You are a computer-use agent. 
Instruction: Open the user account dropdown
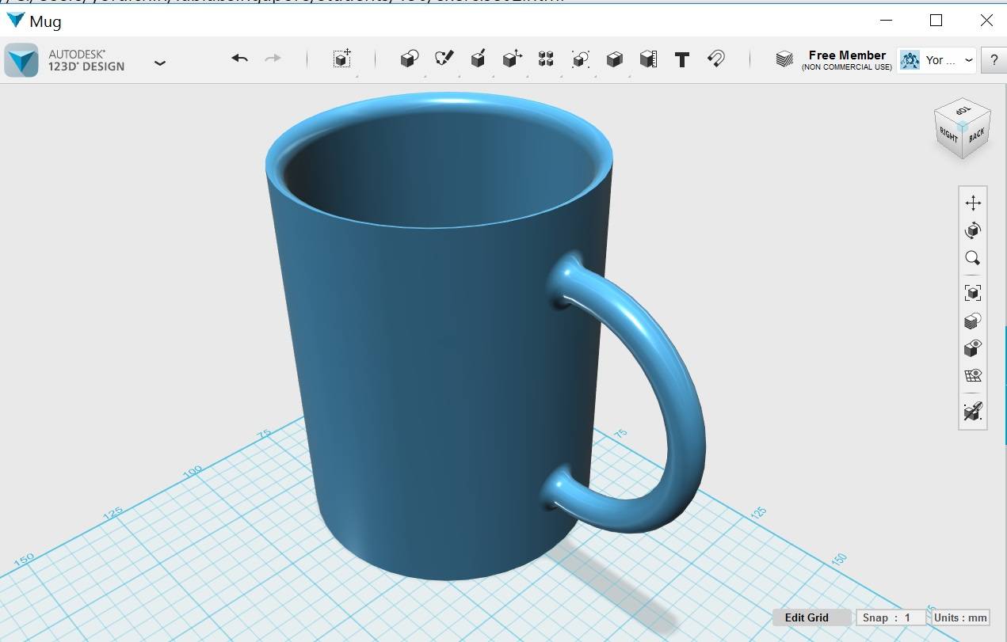[x=936, y=60]
